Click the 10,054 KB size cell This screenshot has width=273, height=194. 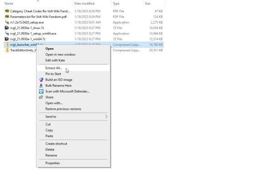point(156,28)
